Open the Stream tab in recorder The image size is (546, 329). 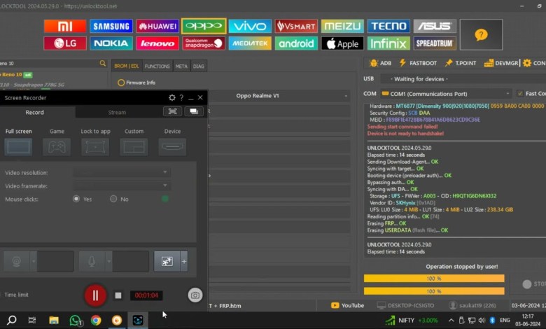[117, 112]
